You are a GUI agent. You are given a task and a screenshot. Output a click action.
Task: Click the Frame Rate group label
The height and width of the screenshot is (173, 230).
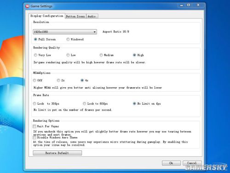(41, 95)
